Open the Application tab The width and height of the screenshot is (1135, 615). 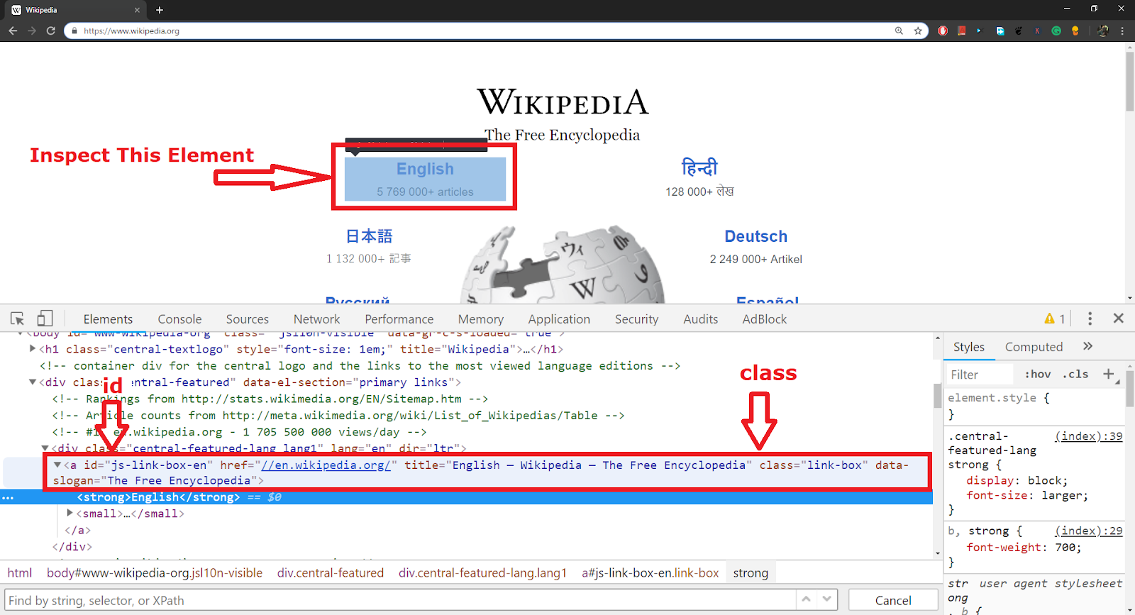559,319
